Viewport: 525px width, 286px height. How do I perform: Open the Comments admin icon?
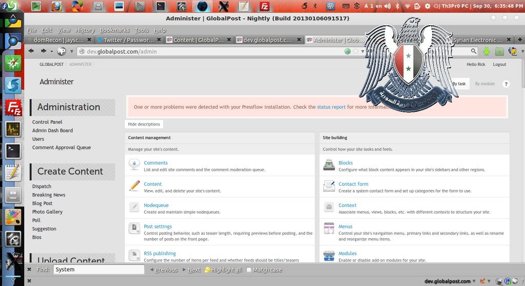point(134,164)
